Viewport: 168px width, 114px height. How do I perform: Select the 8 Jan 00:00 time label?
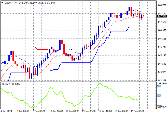tap(23, 111)
